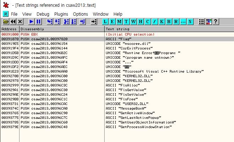Select the "GetProcessWindowStation" row
Screen dimensions: 234x142
coord(117,127)
